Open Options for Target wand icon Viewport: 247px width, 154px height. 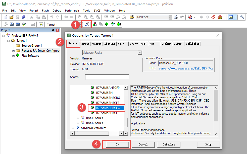point(87,24)
